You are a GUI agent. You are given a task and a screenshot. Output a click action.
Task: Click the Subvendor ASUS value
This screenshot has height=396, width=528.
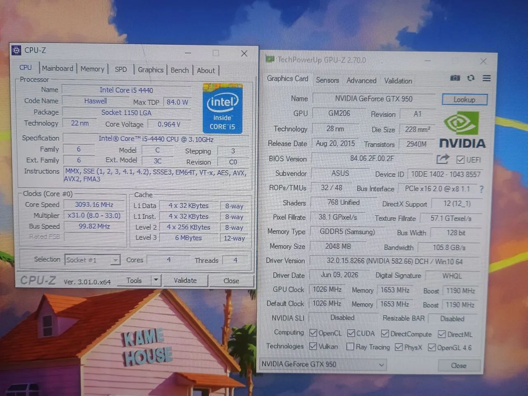coord(340,173)
